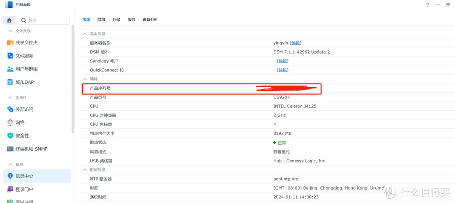Click 编辑 link for QuickConnect ID
The image size is (454, 203).
(282, 70)
